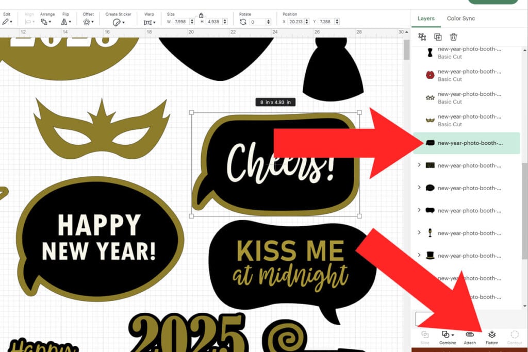Click the gold masquerade mask on canvas

click(x=101, y=129)
